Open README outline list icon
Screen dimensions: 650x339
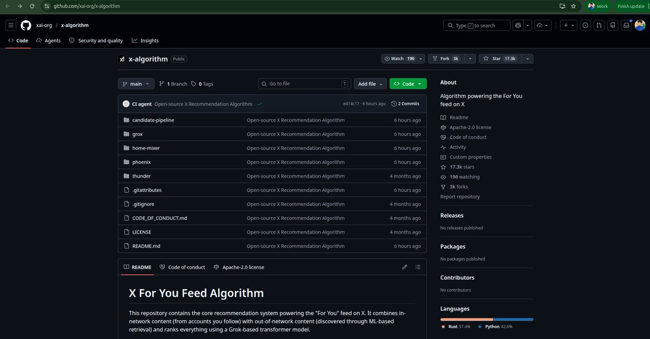click(418, 267)
